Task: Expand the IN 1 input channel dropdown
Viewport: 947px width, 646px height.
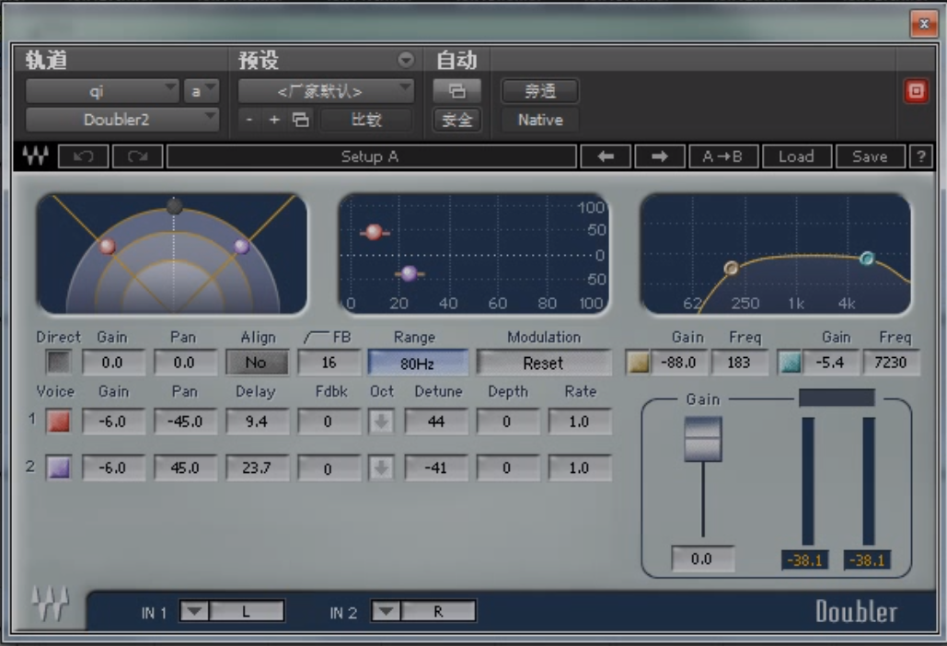Action: point(193,612)
